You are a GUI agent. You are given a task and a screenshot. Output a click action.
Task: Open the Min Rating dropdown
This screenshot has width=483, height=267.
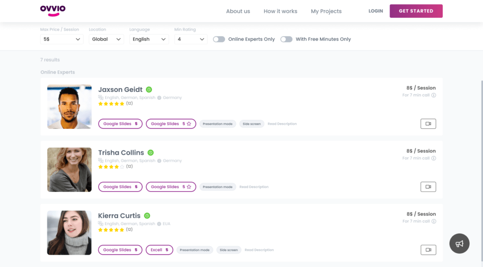click(191, 39)
